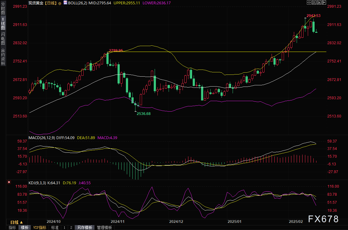This screenshot has width=348, height=230.
Task: Switch to template slot 2
Action: click(x=71, y=228)
